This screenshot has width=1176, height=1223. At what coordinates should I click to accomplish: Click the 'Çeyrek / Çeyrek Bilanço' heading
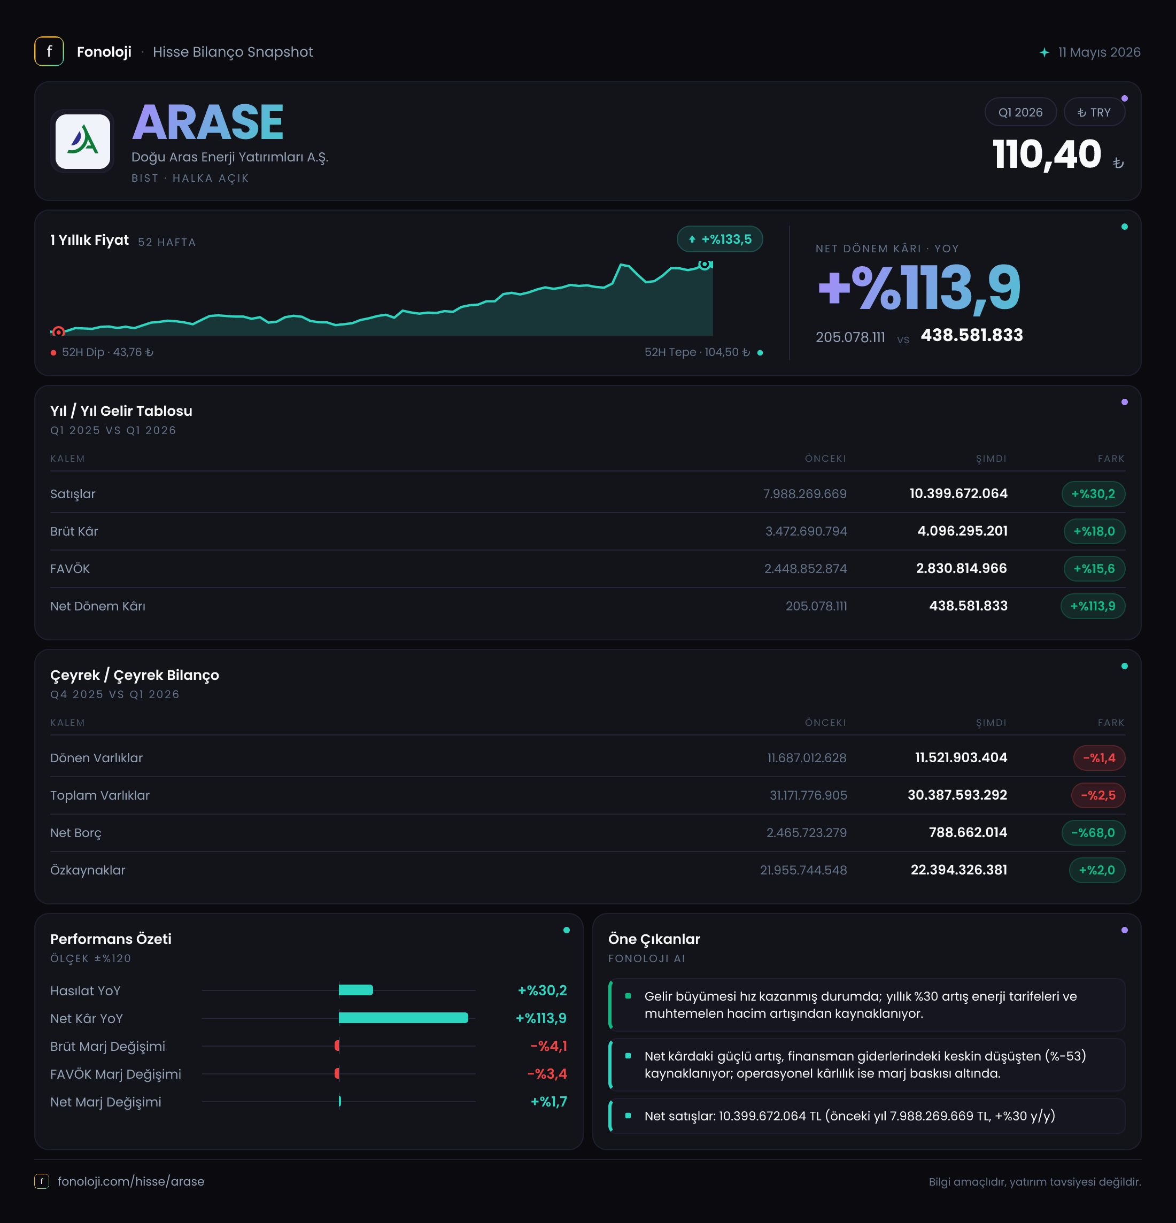coord(135,675)
